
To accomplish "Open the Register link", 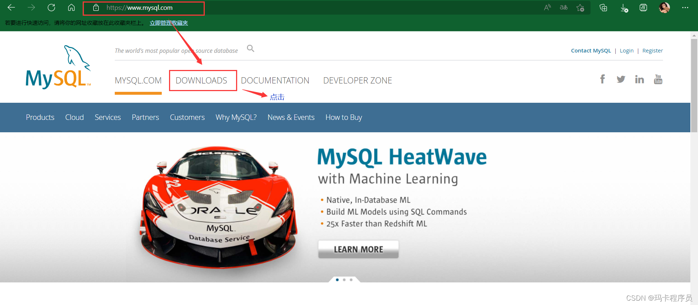I will pyautogui.click(x=652, y=51).
